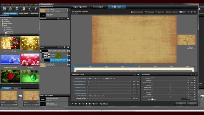Select the Шкала timeline tab
The height and width of the screenshot is (115, 204).
click(16, 88)
